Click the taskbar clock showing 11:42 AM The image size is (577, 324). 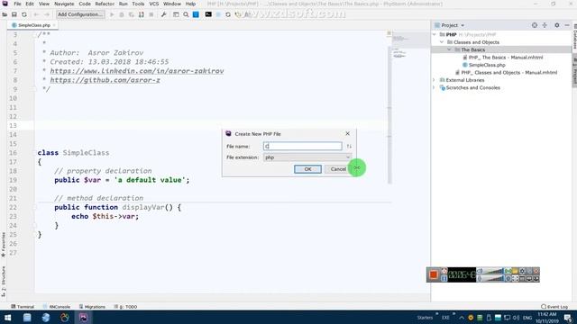(547, 318)
